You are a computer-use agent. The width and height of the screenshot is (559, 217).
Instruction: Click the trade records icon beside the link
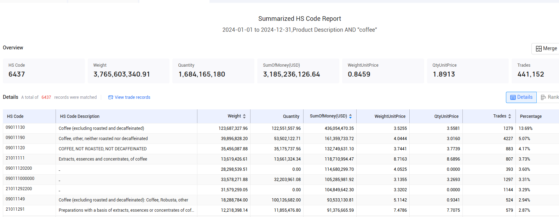click(x=111, y=97)
